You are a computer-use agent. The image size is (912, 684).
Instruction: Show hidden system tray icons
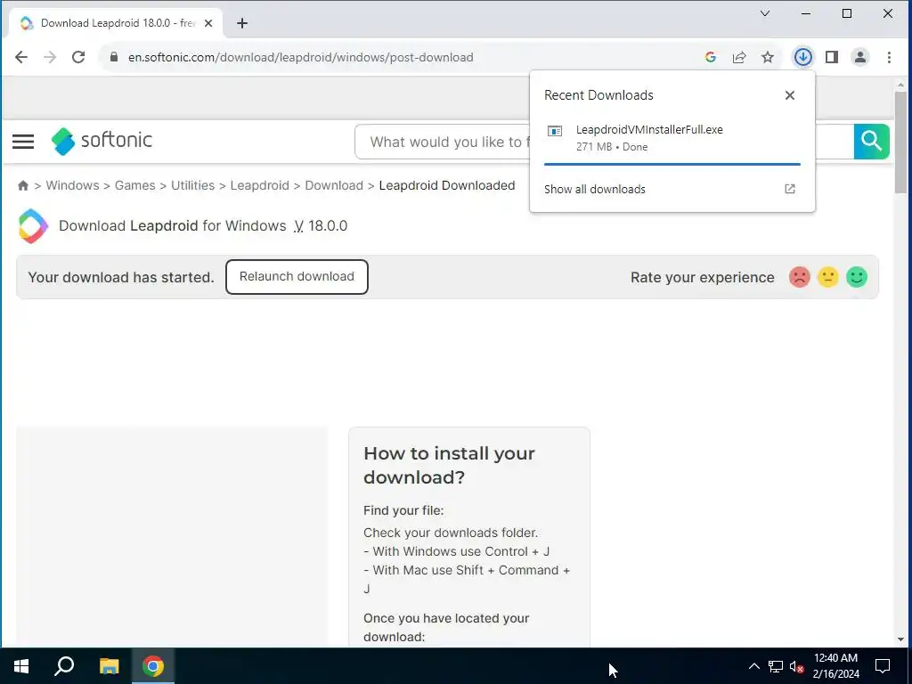(753, 666)
